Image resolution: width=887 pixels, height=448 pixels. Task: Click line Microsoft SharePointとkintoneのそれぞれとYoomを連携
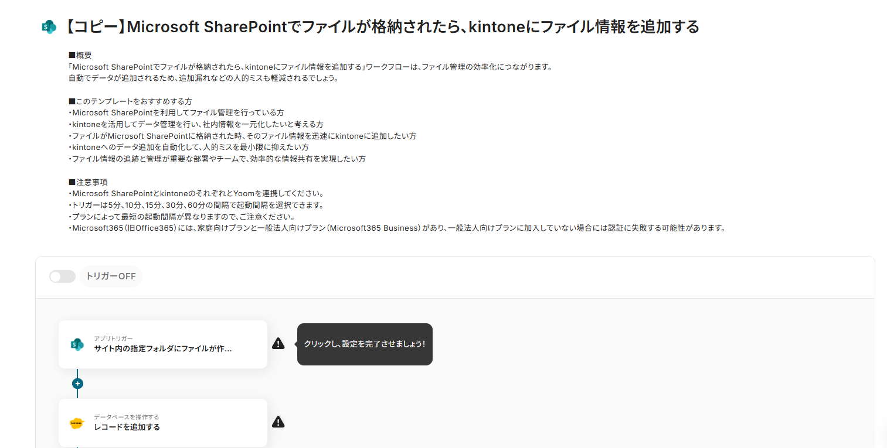point(196,194)
